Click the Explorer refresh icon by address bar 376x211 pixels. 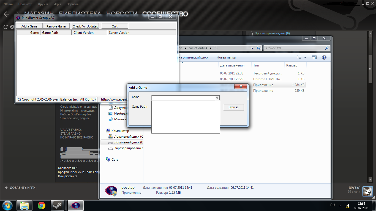point(258,48)
